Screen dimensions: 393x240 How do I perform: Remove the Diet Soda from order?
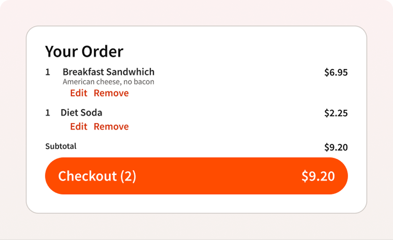click(111, 127)
